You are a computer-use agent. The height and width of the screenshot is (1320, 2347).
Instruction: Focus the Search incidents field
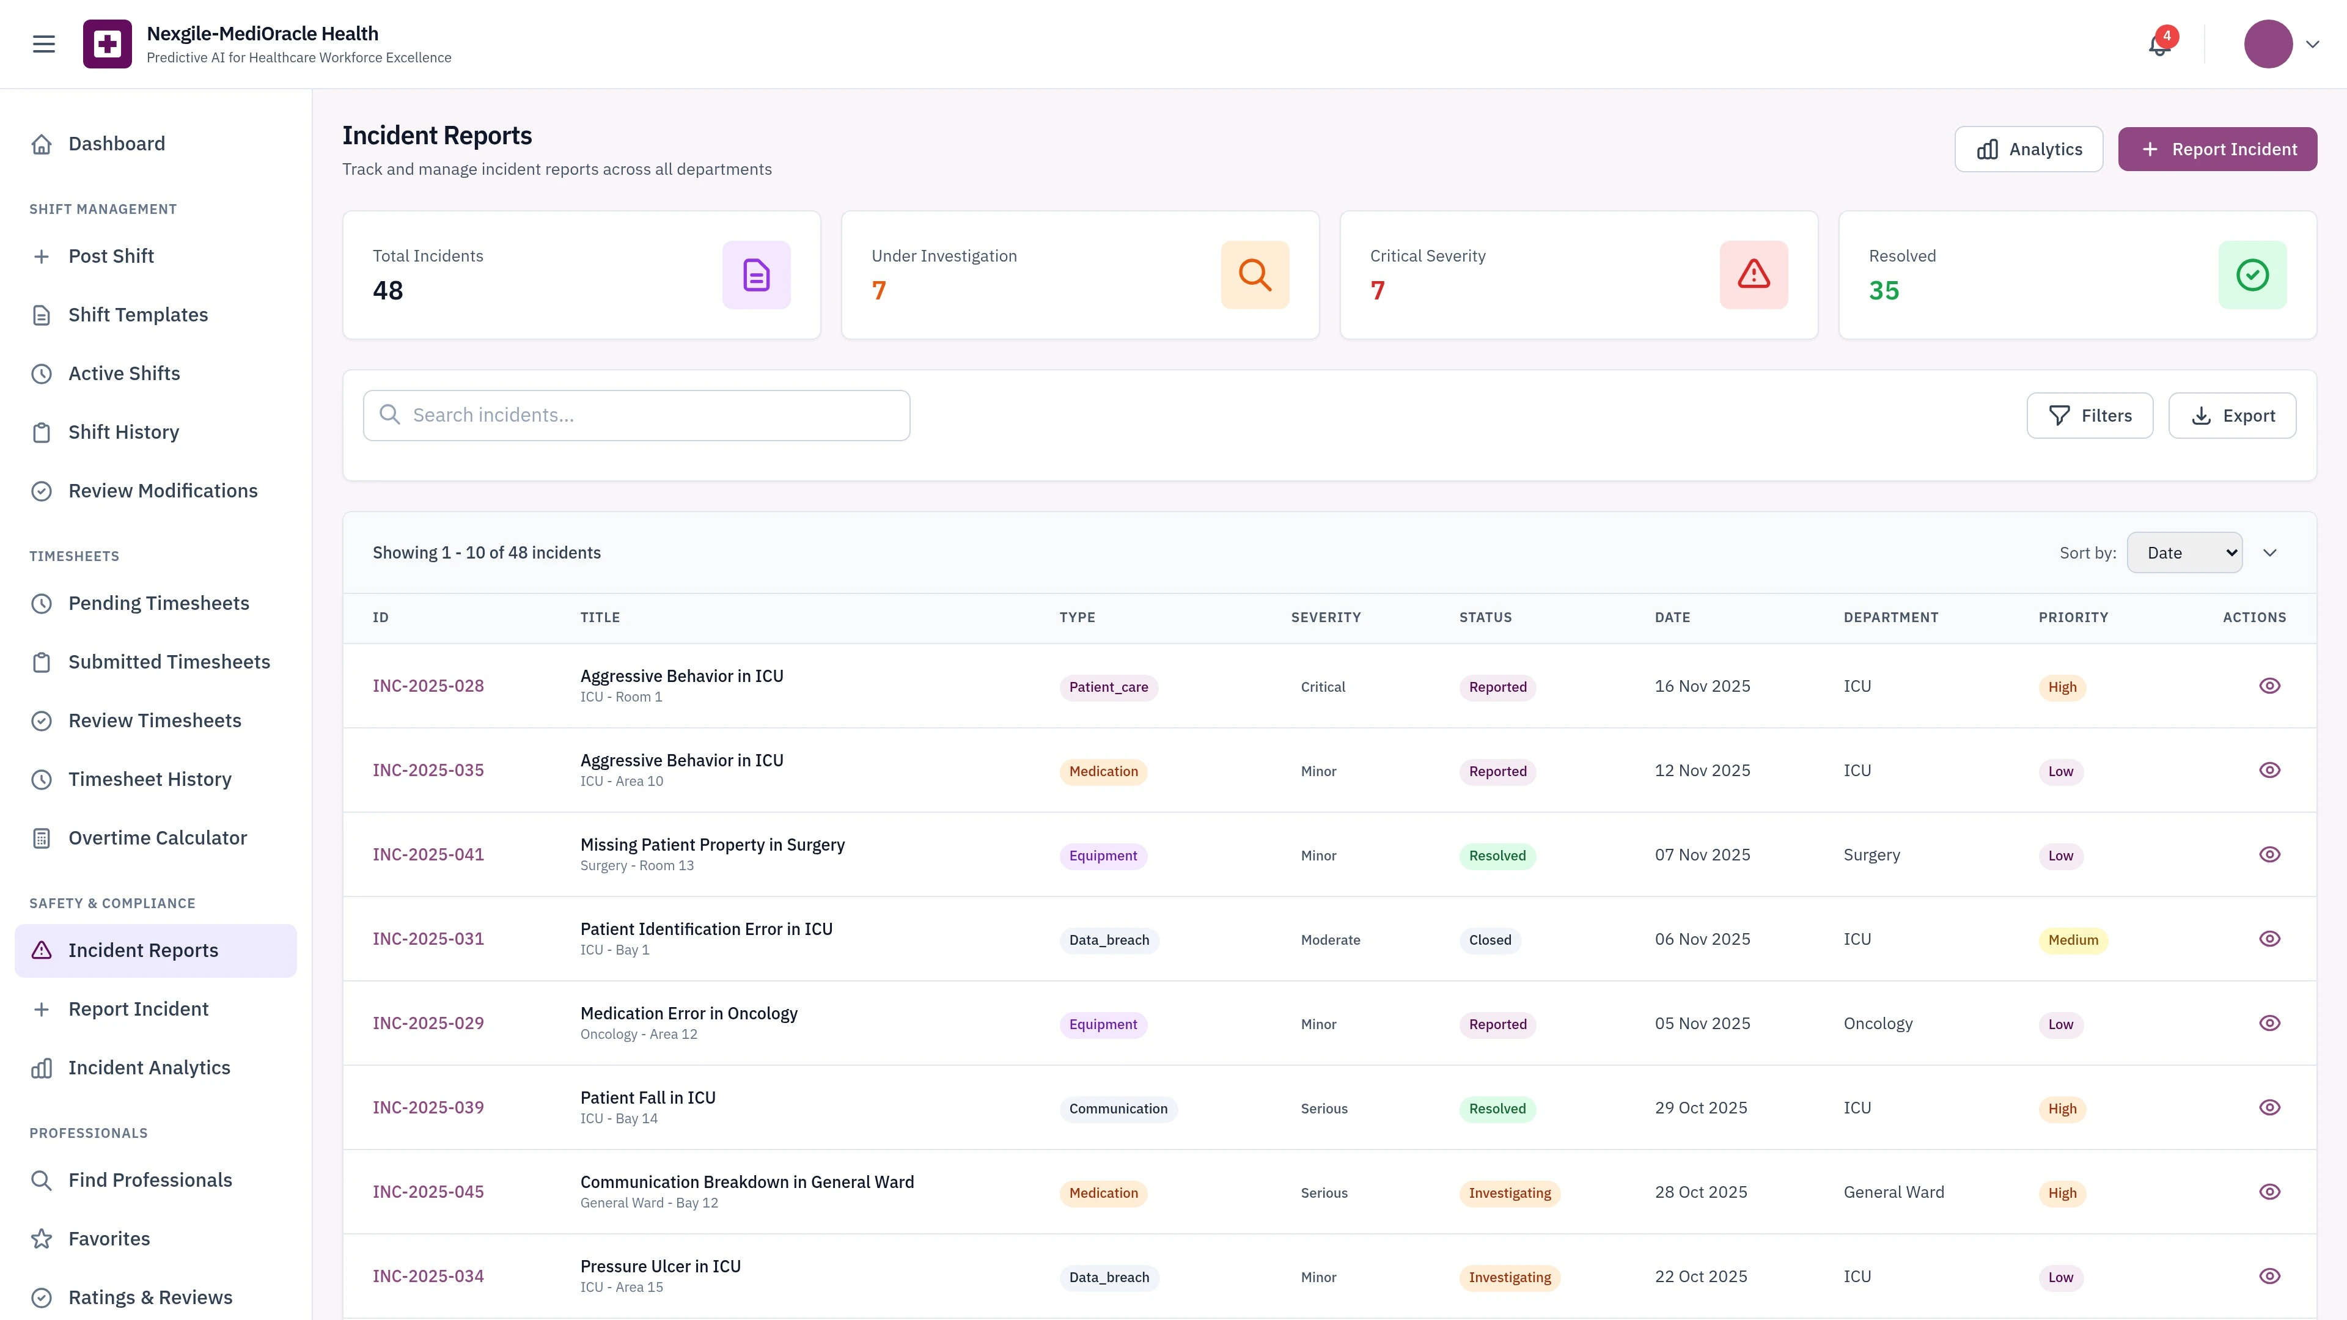click(x=636, y=416)
